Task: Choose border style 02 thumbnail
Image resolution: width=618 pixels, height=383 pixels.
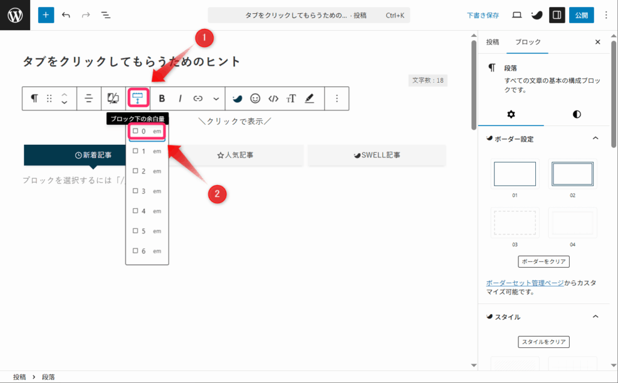Action: tap(572, 174)
